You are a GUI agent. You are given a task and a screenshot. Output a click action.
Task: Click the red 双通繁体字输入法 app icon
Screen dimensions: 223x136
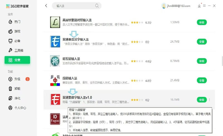pos(55,99)
